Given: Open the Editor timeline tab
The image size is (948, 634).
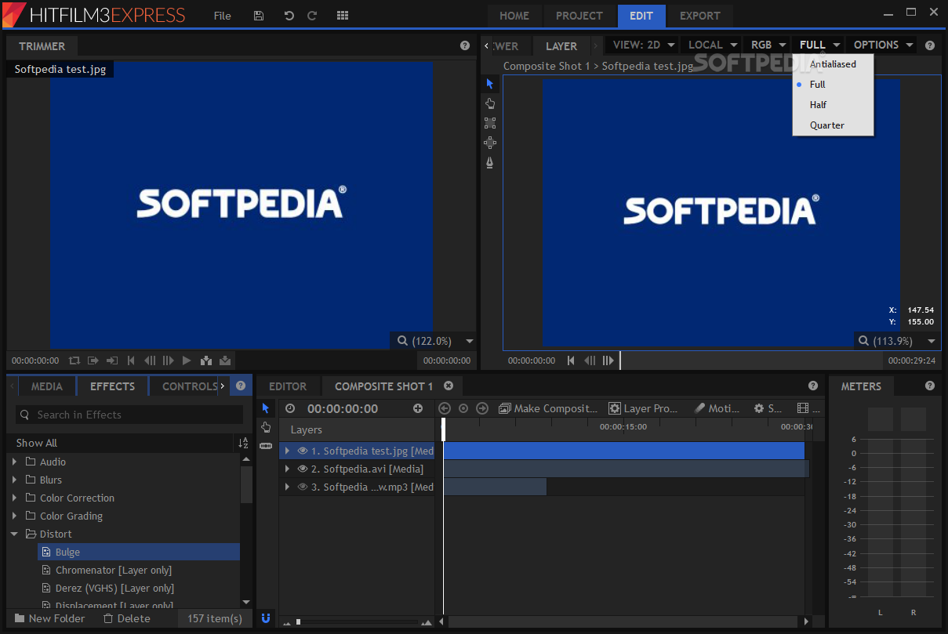Looking at the screenshot, I should click(x=288, y=386).
